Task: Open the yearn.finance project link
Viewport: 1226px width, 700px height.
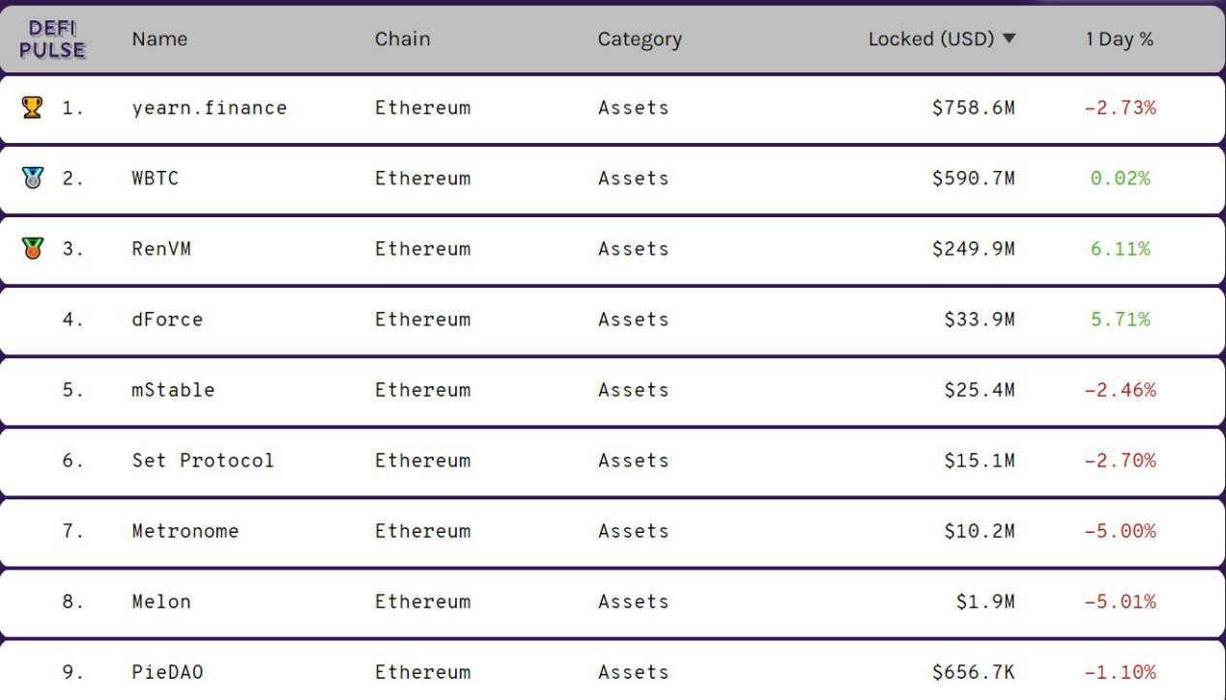Action: click(x=209, y=108)
